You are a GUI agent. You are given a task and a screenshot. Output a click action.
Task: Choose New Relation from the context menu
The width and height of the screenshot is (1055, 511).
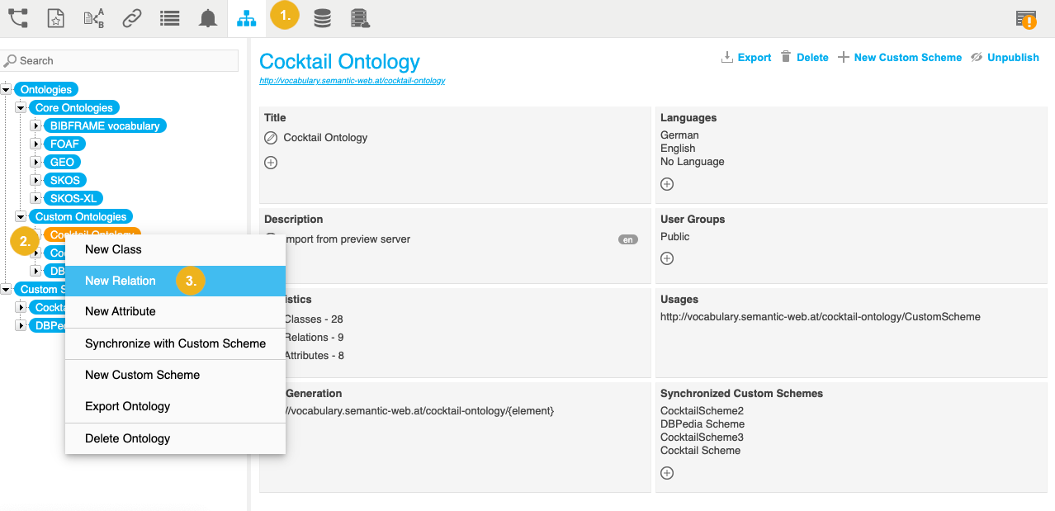121,281
